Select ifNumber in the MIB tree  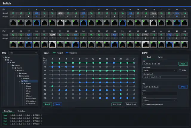pos(26,79)
